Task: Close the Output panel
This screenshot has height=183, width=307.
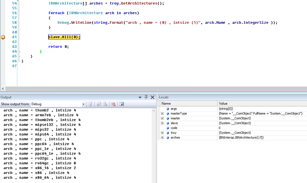Action: pos(153,97)
